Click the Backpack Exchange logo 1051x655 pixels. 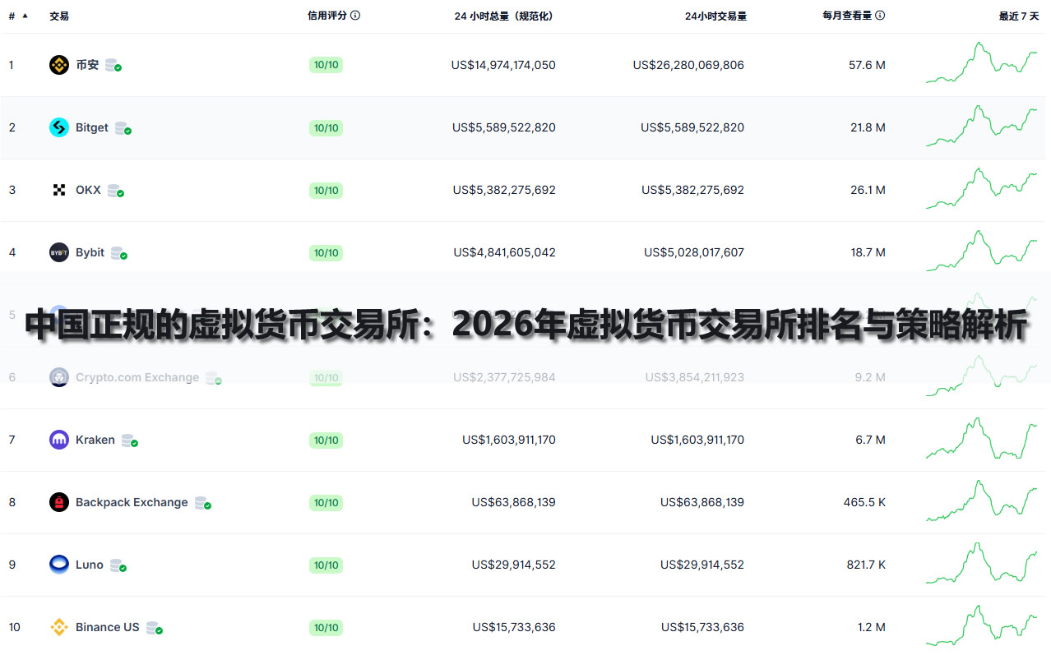click(59, 502)
